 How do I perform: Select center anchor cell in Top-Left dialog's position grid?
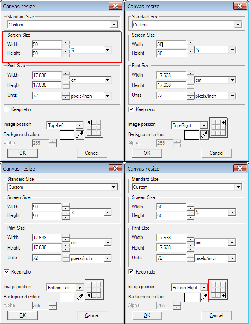(94, 127)
